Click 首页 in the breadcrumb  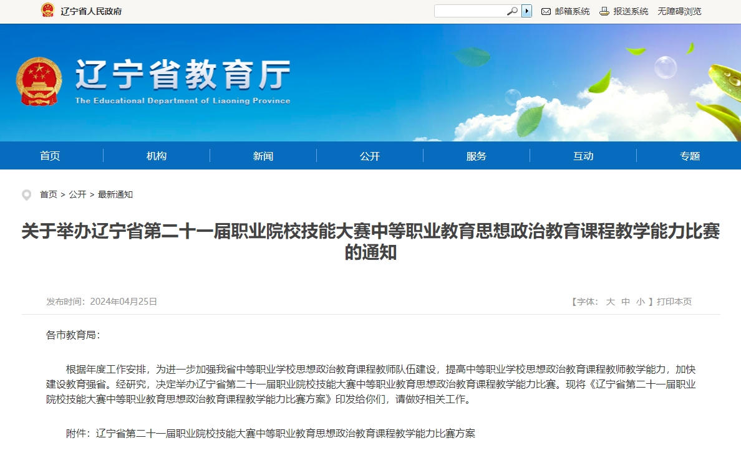(49, 194)
